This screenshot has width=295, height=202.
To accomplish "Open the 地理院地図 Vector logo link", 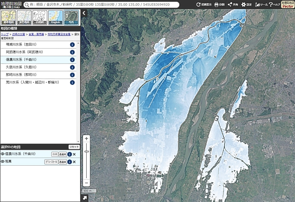I will pyautogui.click(x=288, y=4).
